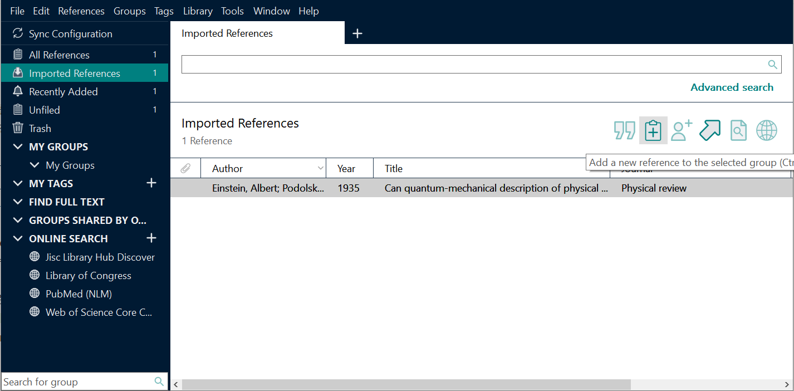
Task: Click the Unfiled clipboard icon
Action: coord(18,110)
